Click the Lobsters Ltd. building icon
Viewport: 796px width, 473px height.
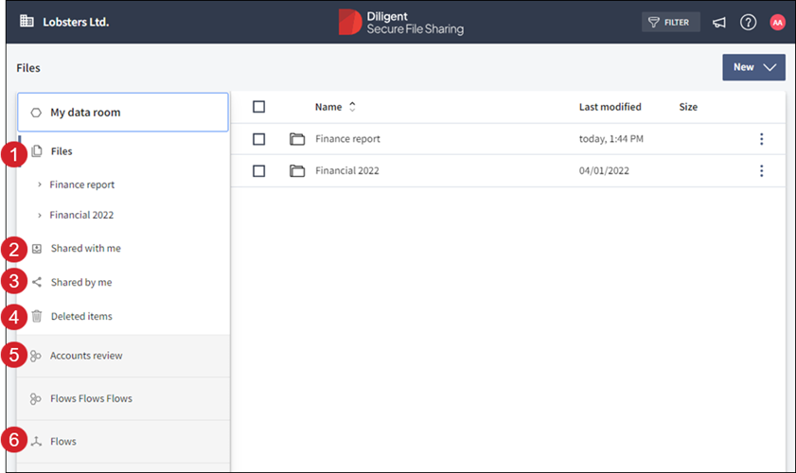point(27,21)
